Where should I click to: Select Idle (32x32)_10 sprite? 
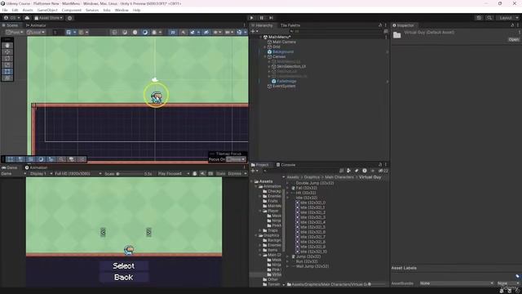(312, 252)
